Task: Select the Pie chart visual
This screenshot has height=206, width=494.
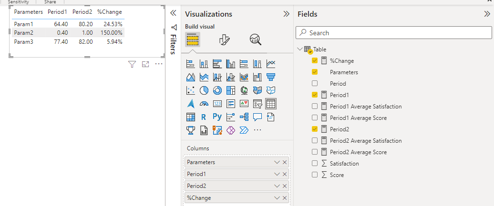Action: click(x=204, y=90)
